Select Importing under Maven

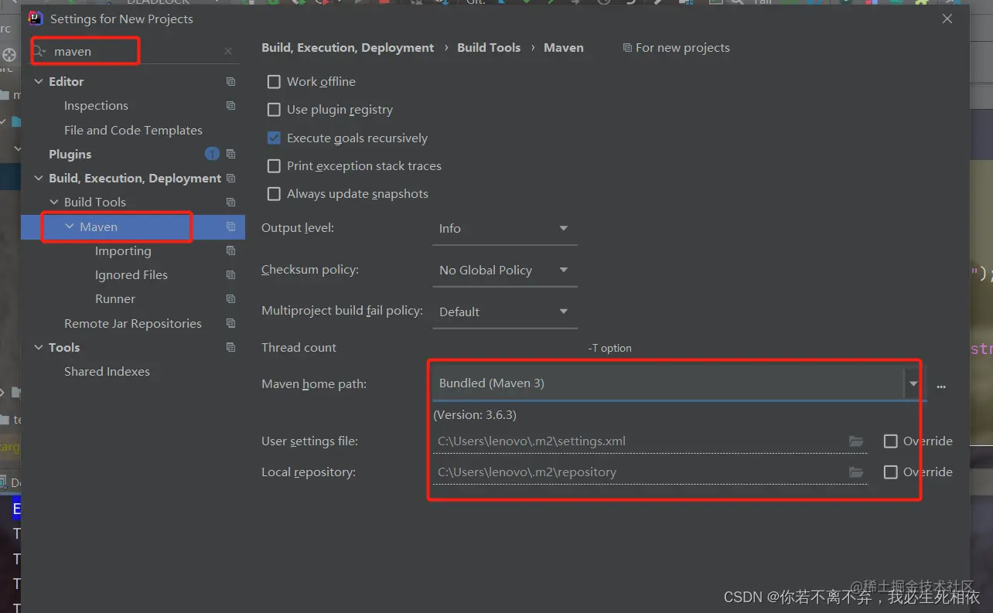point(123,250)
